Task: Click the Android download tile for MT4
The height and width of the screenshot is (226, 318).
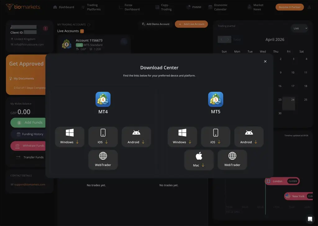Action: click(136, 137)
